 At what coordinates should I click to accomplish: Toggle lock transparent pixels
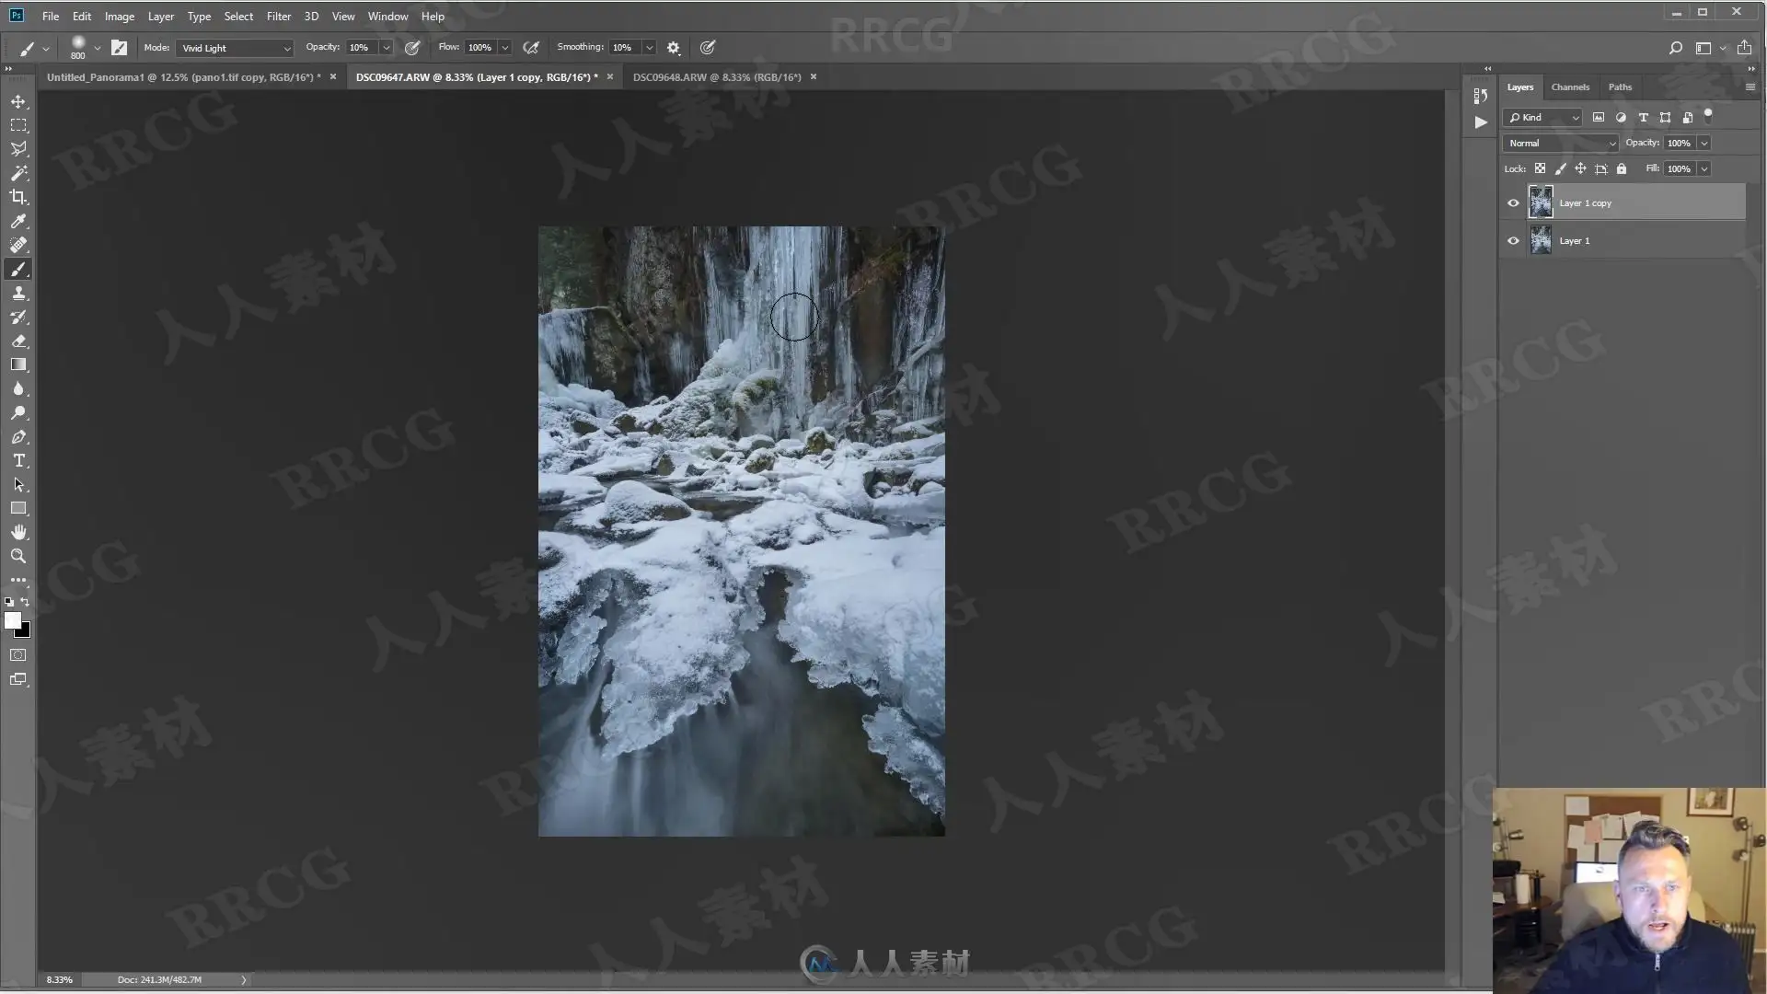tap(1540, 168)
